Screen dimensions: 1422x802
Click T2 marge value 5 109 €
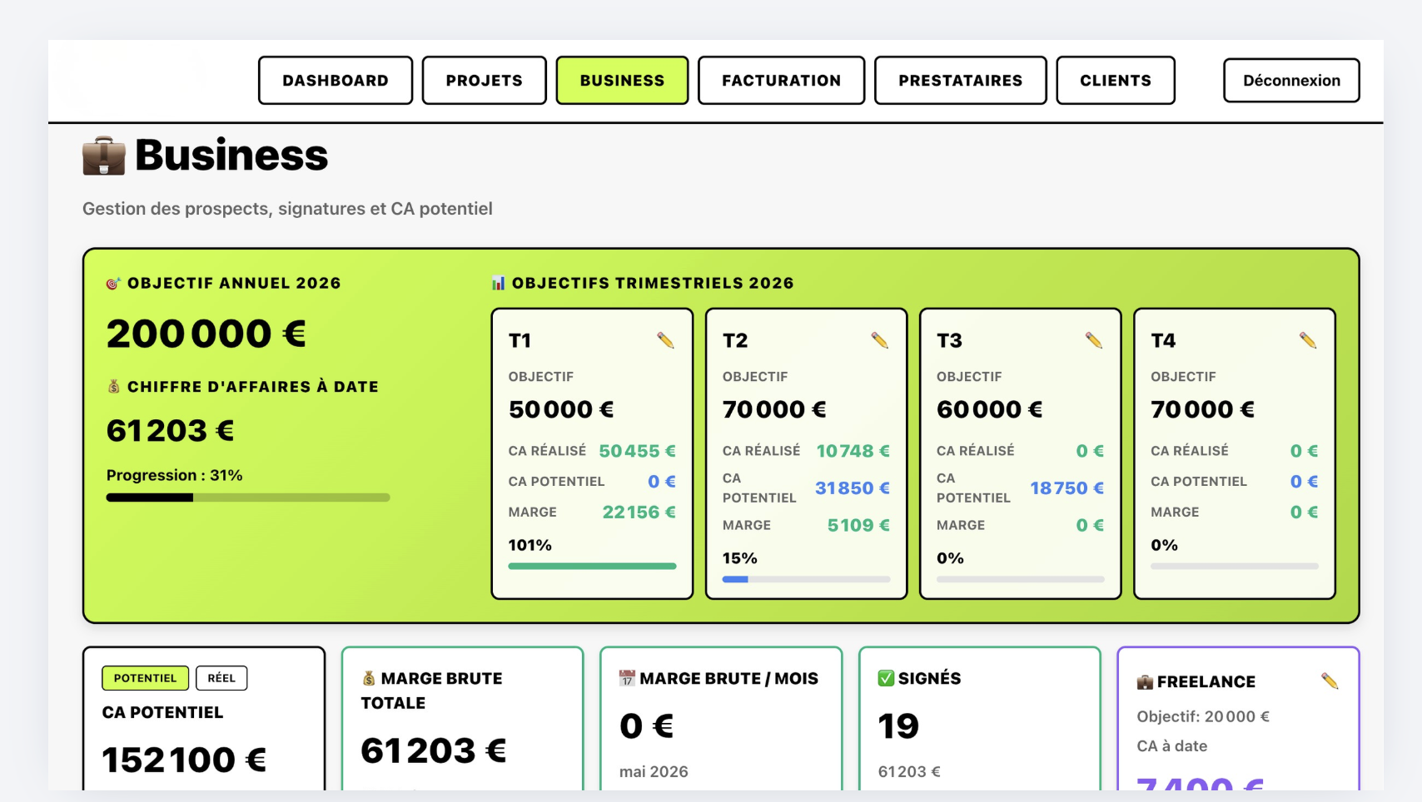pos(859,526)
